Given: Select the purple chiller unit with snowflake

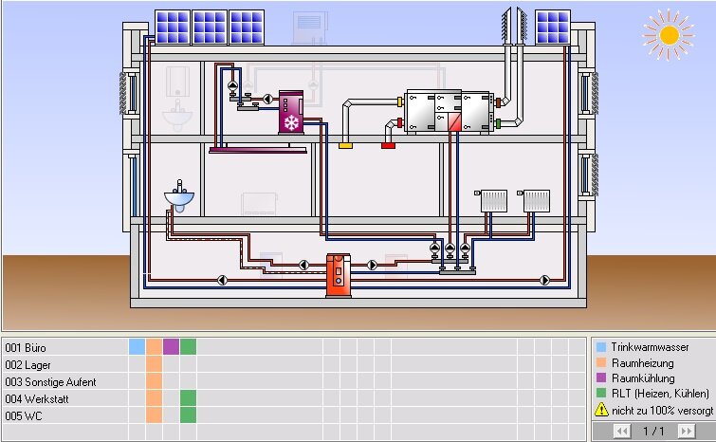Looking at the screenshot, I should point(291,112).
